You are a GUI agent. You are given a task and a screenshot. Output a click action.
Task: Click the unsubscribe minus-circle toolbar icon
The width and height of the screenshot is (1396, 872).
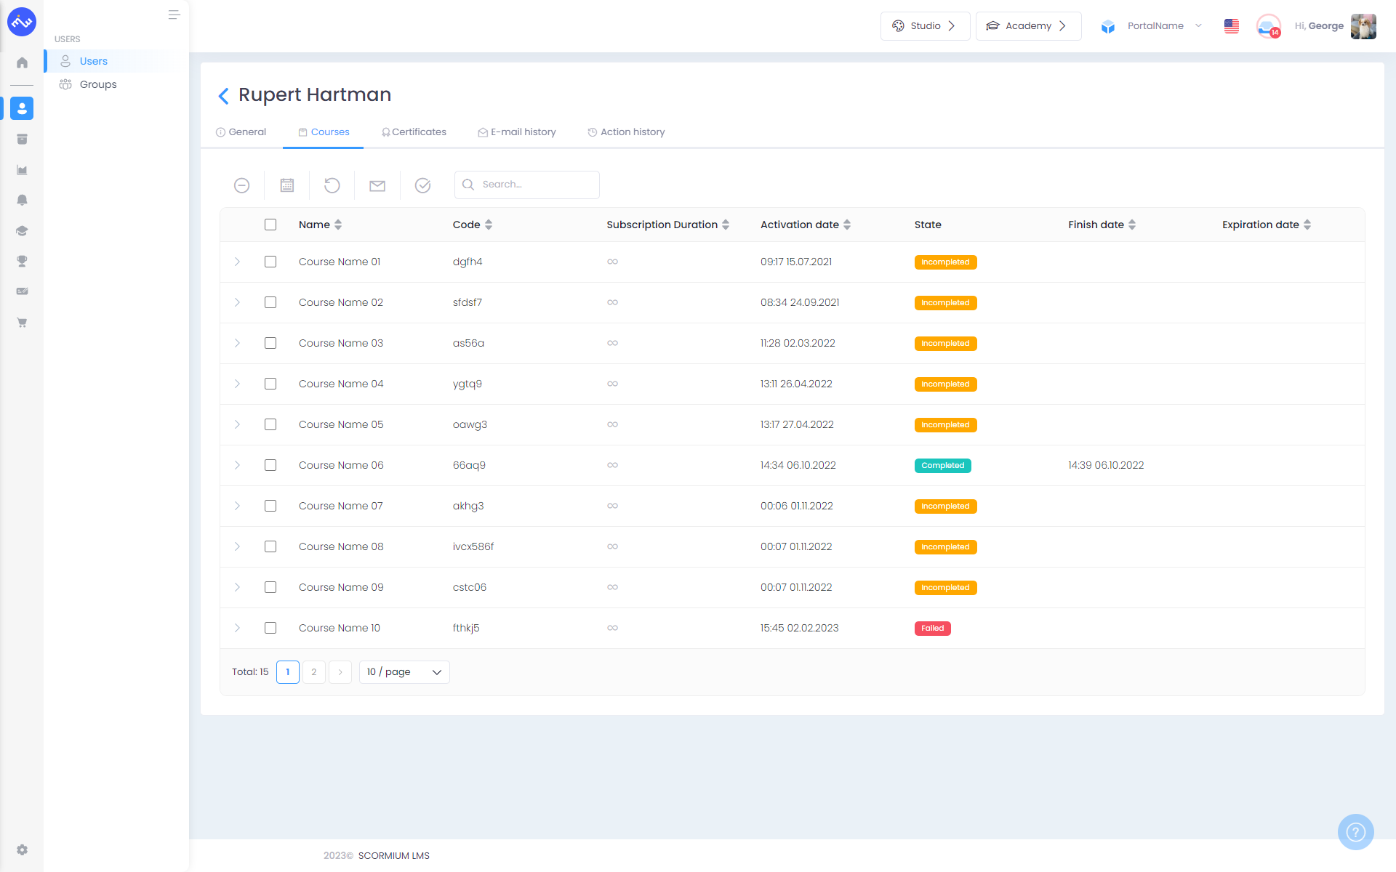(x=242, y=185)
